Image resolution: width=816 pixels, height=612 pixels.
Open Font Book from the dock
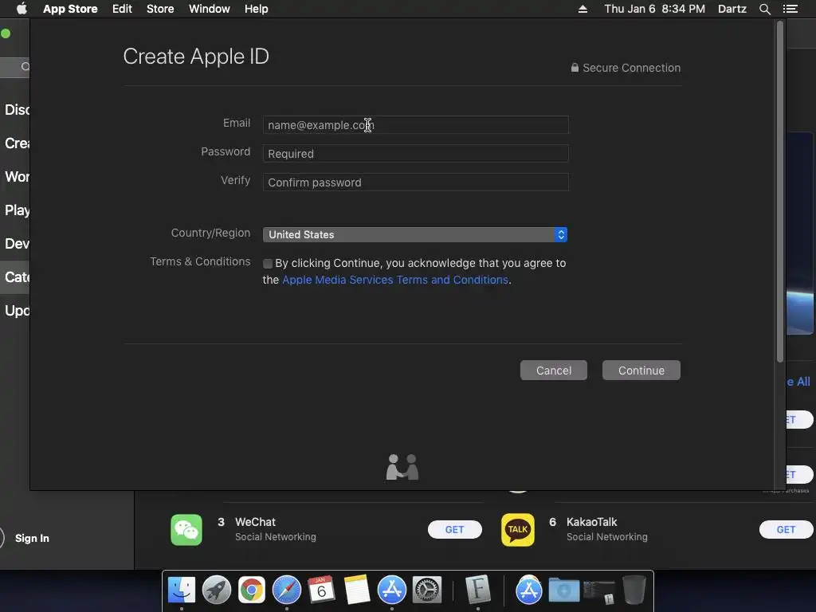[x=478, y=590]
